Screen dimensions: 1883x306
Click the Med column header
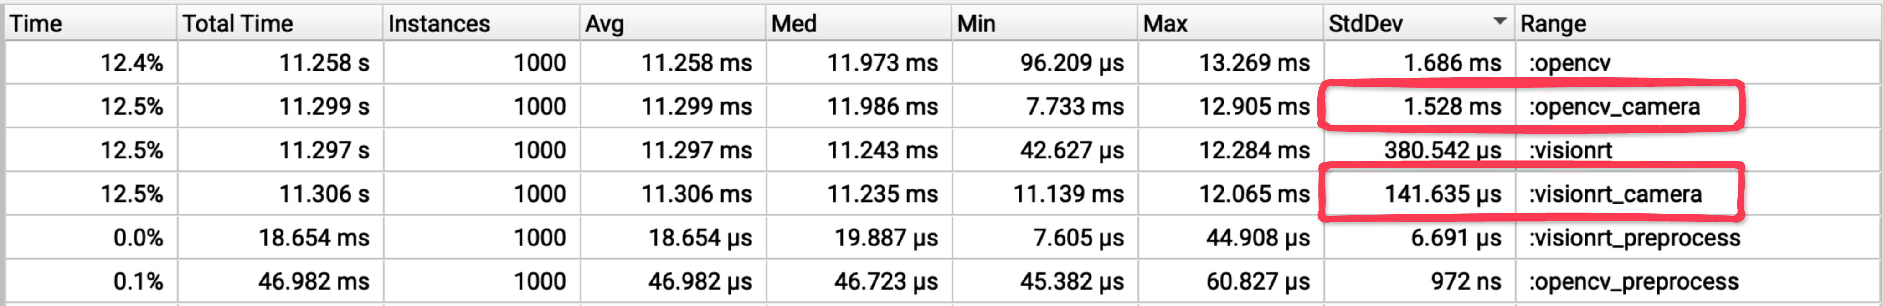[x=794, y=24]
